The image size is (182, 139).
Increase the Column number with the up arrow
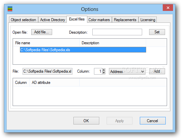click(104, 70)
